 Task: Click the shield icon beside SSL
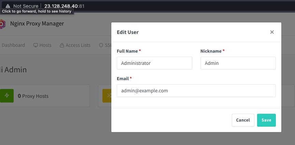point(101,45)
